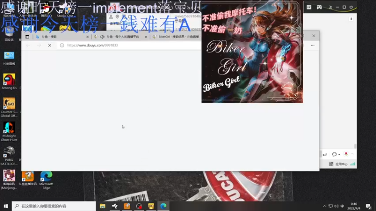Open the Microsoft Edge desktop shortcut
This screenshot has width=376, height=211.
coord(46,180)
